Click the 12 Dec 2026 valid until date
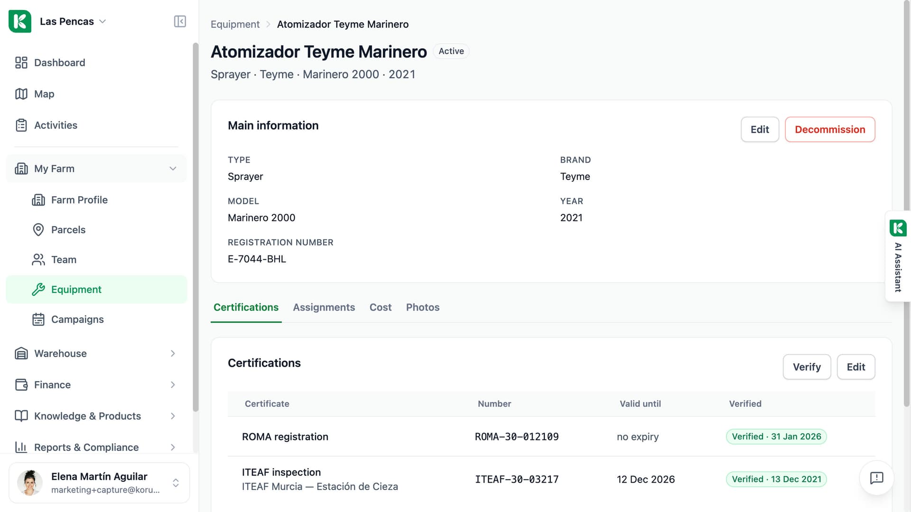The height and width of the screenshot is (512, 911). [646, 479]
